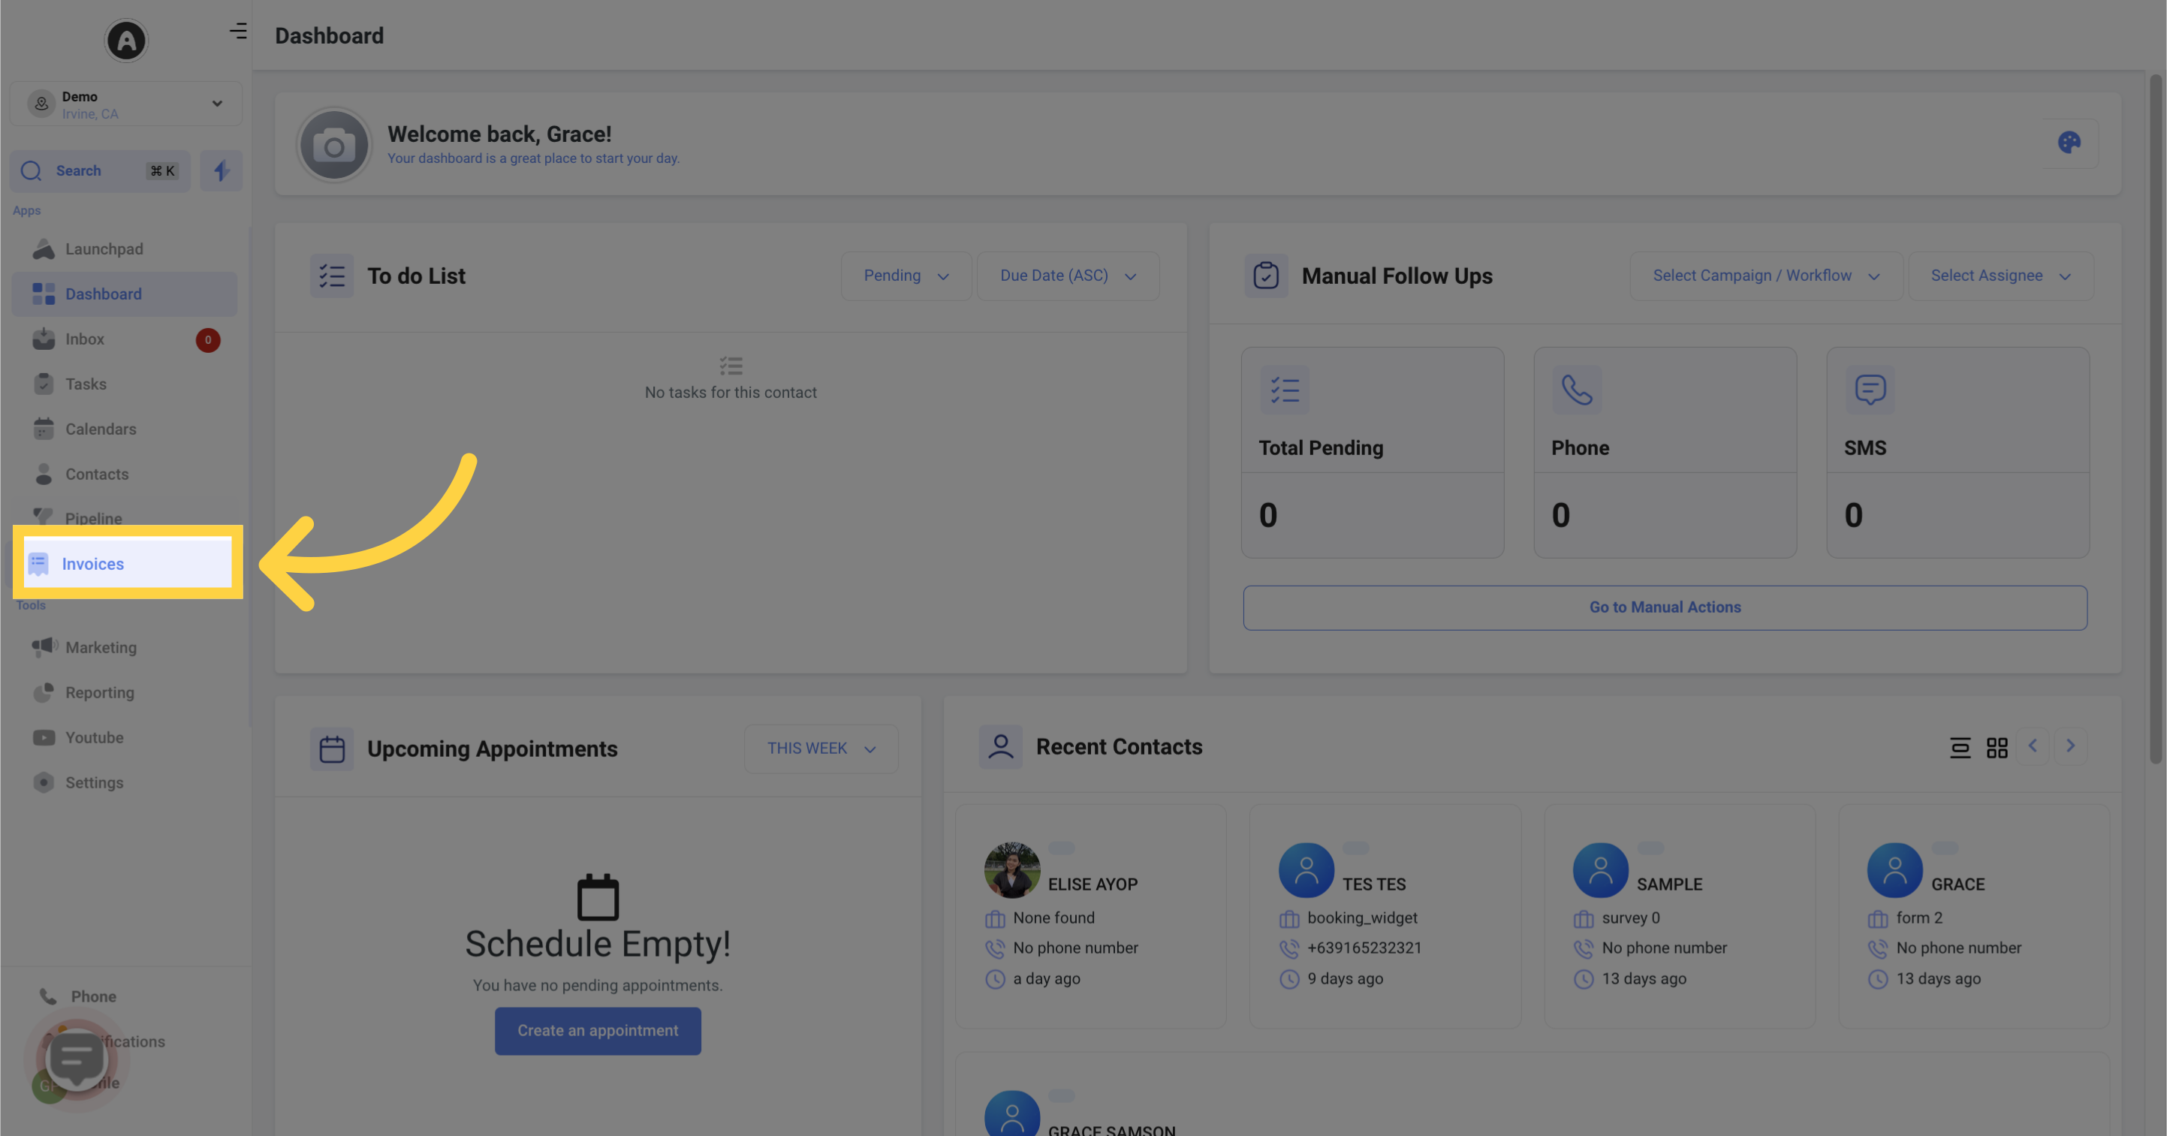Expand the Due Date ASC dropdown

[x=1066, y=275]
